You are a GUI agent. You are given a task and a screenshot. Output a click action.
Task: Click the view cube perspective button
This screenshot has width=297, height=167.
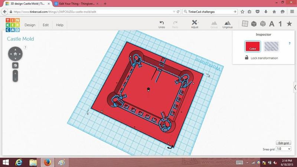pos(15,66)
